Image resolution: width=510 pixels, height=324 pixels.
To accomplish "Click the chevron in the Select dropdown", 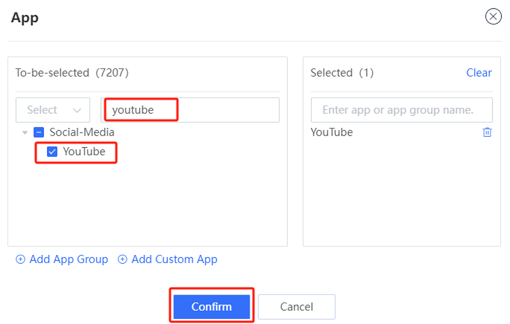I will 77,111.
